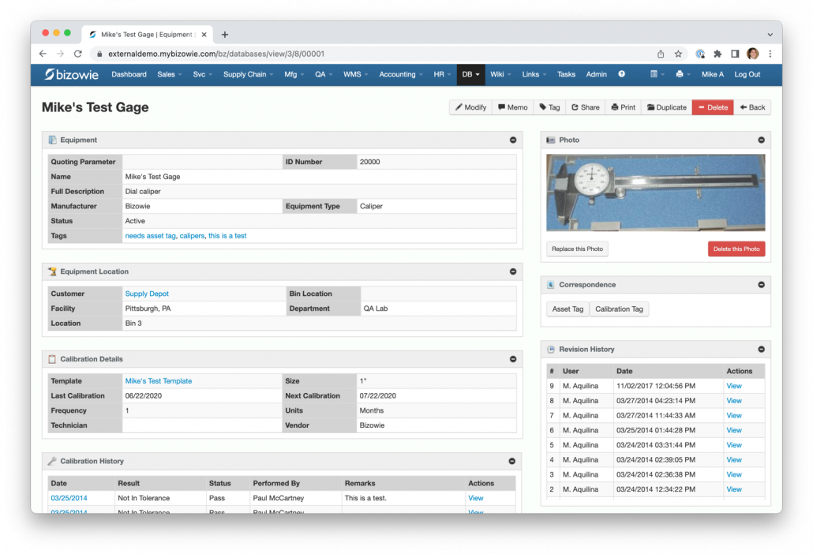This screenshot has width=813, height=554.
Task: Open the browser extensions puzzle icon
Action: 717,54
